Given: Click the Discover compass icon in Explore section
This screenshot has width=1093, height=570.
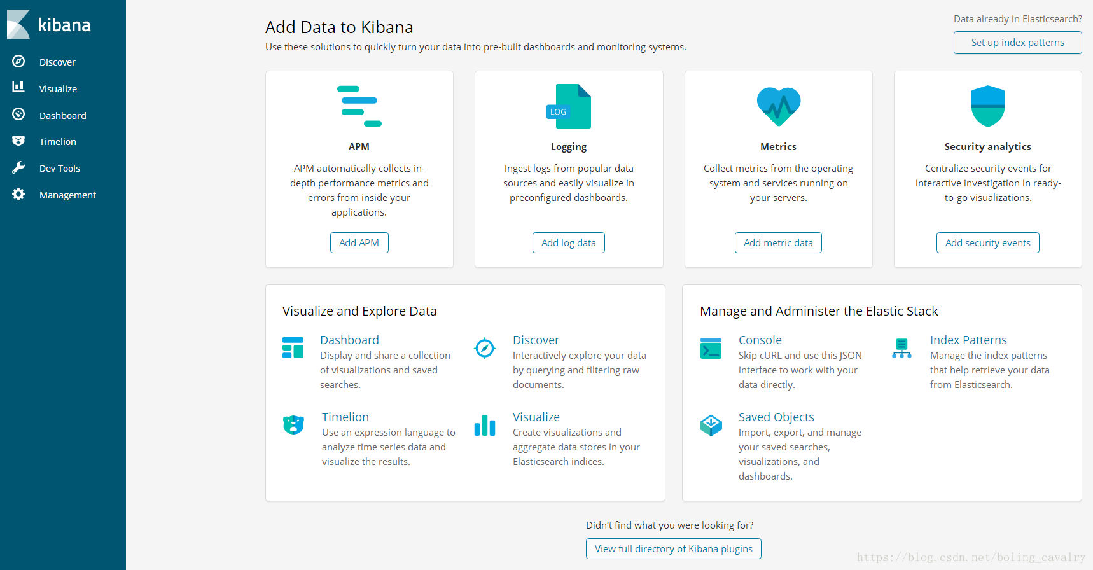Looking at the screenshot, I should [x=485, y=348].
